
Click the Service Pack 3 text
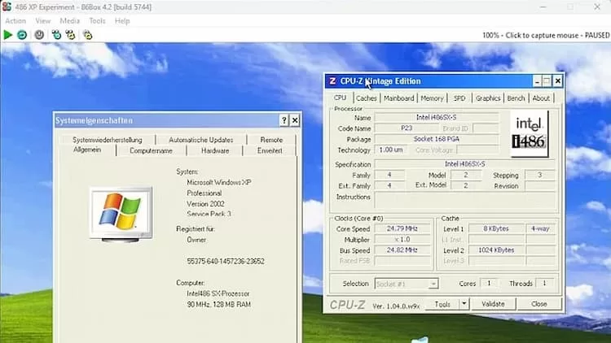click(x=209, y=214)
